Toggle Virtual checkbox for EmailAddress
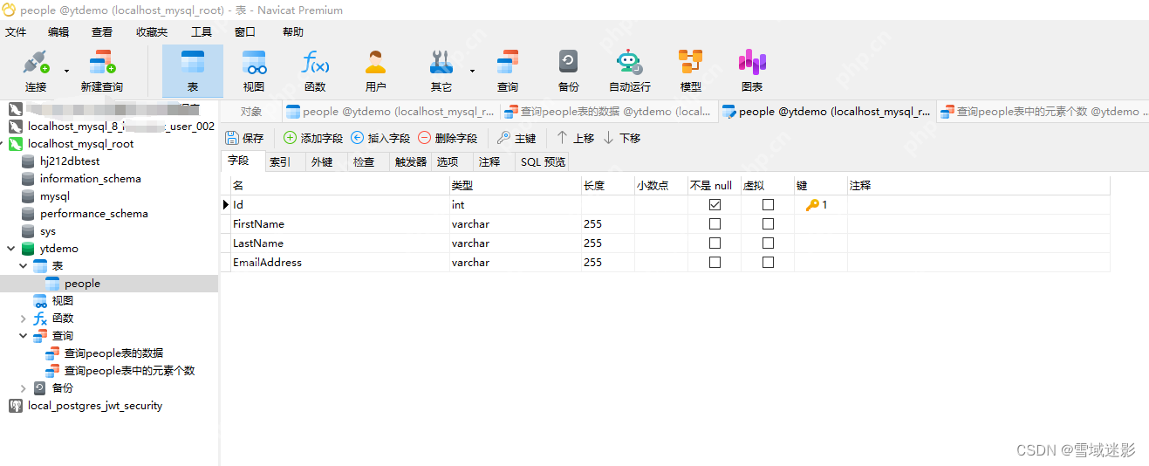1149x466 pixels. (x=768, y=263)
